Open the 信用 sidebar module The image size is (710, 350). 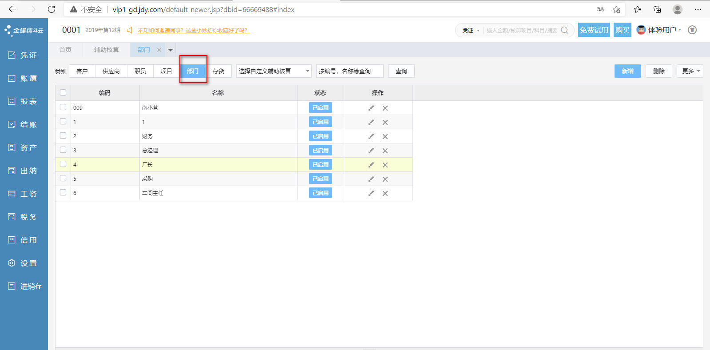point(22,240)
